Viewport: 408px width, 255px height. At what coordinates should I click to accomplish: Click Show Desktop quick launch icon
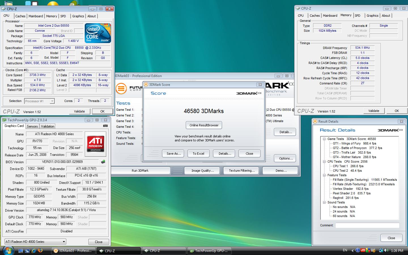tap(21, 251)
